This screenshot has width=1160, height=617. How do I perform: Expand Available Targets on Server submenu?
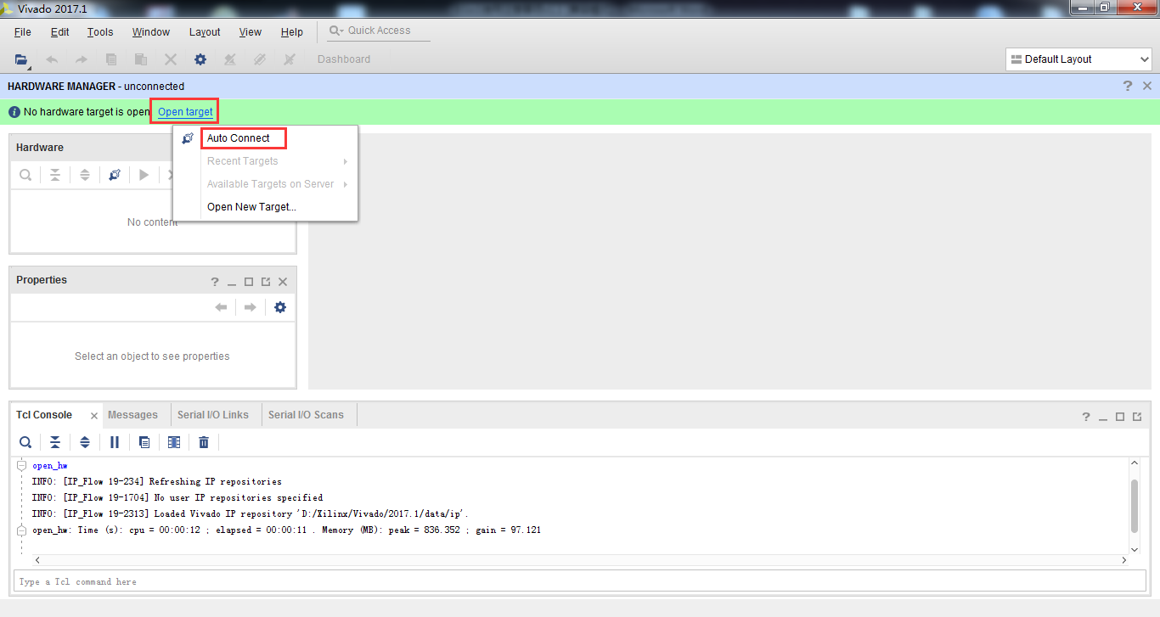coord(346,184)
